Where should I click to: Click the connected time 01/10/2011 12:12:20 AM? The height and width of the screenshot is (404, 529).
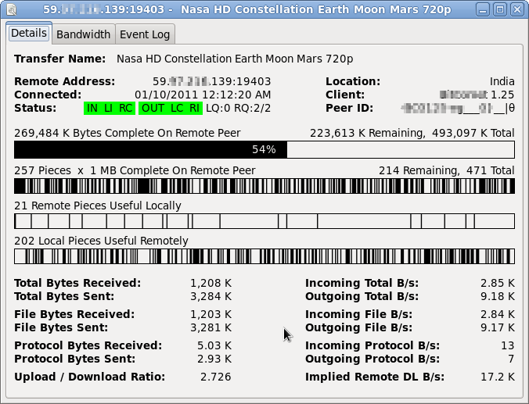pos(203,95)
